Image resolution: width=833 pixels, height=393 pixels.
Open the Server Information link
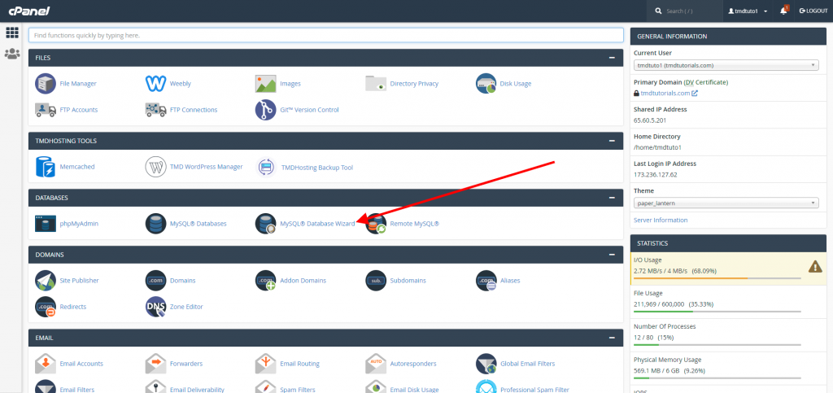(x=661, y=220)
